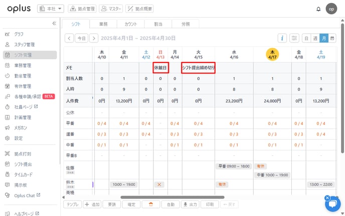Expand the 本社 location dropdown
The height and width of the screenshot is (216, 345).
51,8
